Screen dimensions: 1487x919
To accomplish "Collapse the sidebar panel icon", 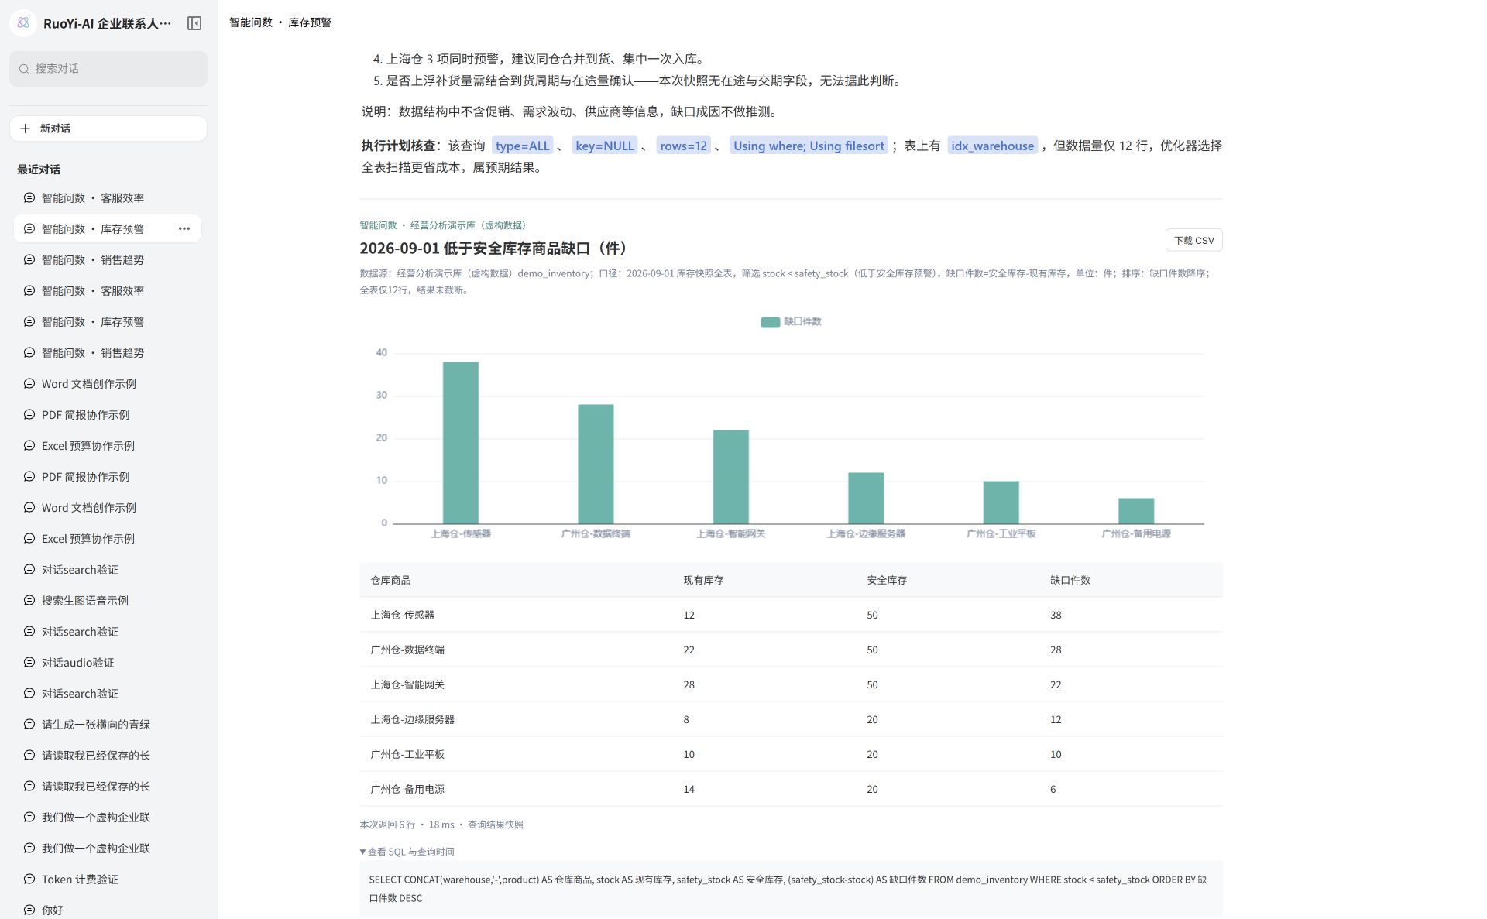I will point(194,23).
